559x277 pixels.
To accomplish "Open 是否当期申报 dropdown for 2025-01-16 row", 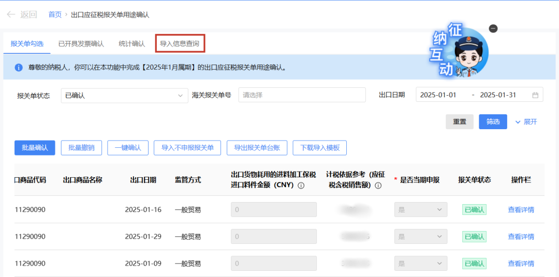I will 420,210.
